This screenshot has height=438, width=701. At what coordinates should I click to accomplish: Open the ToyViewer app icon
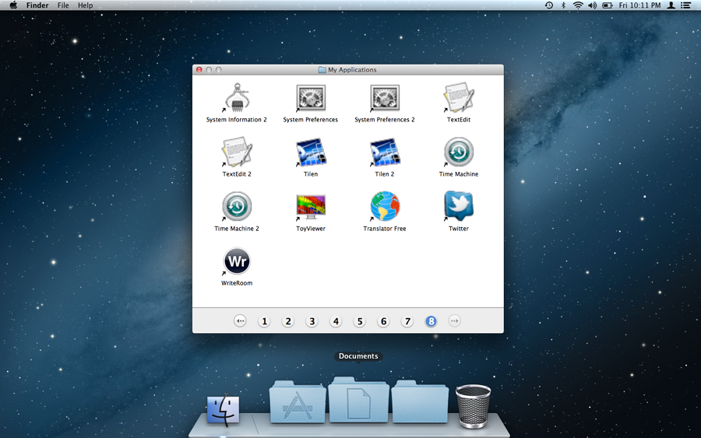pos(311,207)
